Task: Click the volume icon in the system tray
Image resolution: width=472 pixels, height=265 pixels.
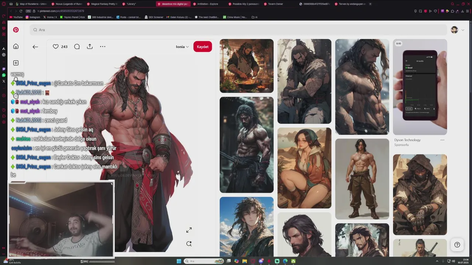Action: click(453, 261)
